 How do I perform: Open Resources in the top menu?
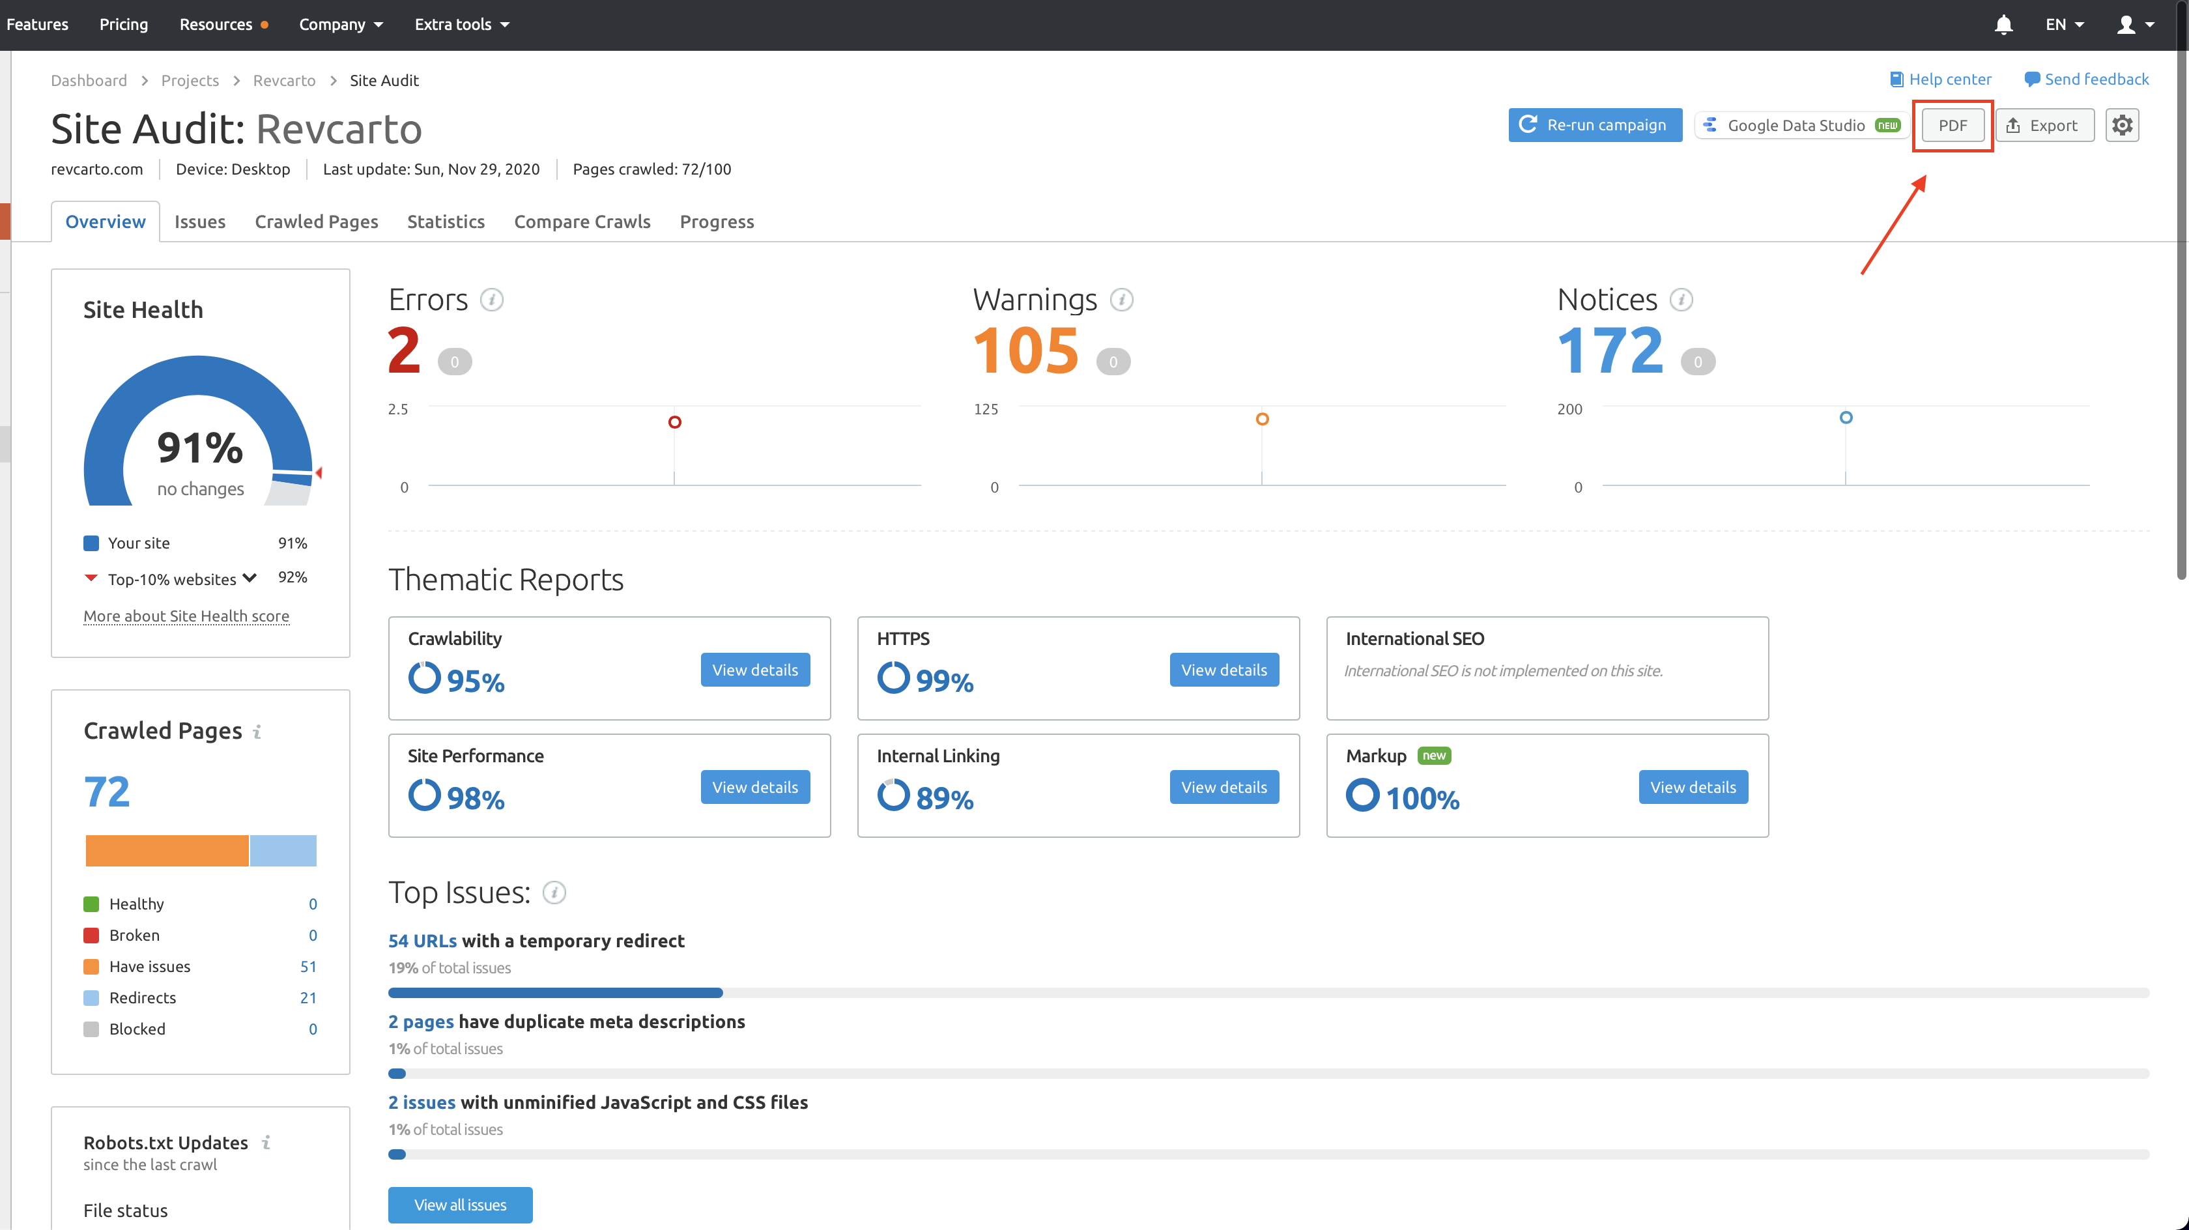tap(216, 25)
